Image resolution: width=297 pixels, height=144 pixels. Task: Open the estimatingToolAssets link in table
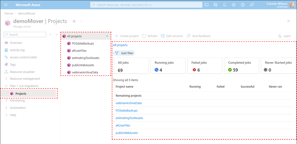129,118
